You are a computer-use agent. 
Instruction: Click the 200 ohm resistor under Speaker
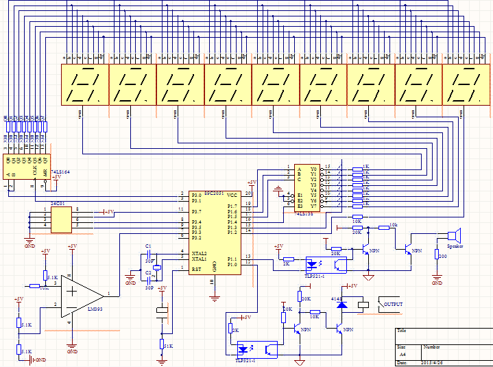click(x=437, y=255)
